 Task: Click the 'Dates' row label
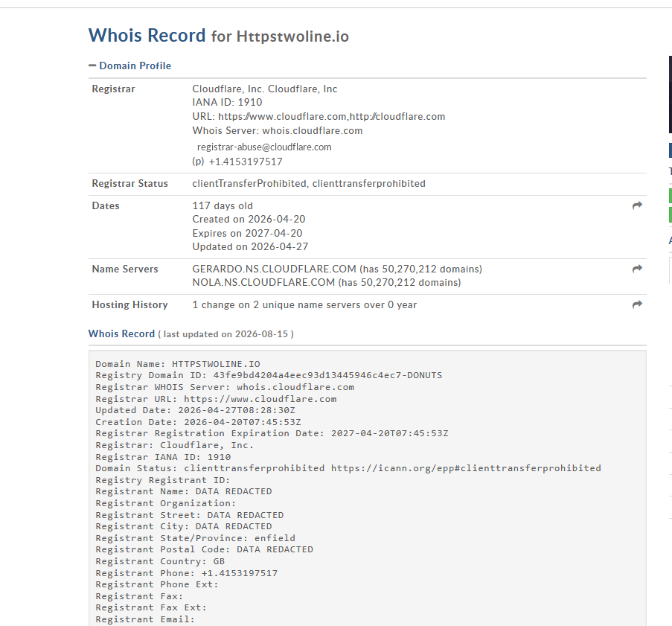[x=106, y=205]
